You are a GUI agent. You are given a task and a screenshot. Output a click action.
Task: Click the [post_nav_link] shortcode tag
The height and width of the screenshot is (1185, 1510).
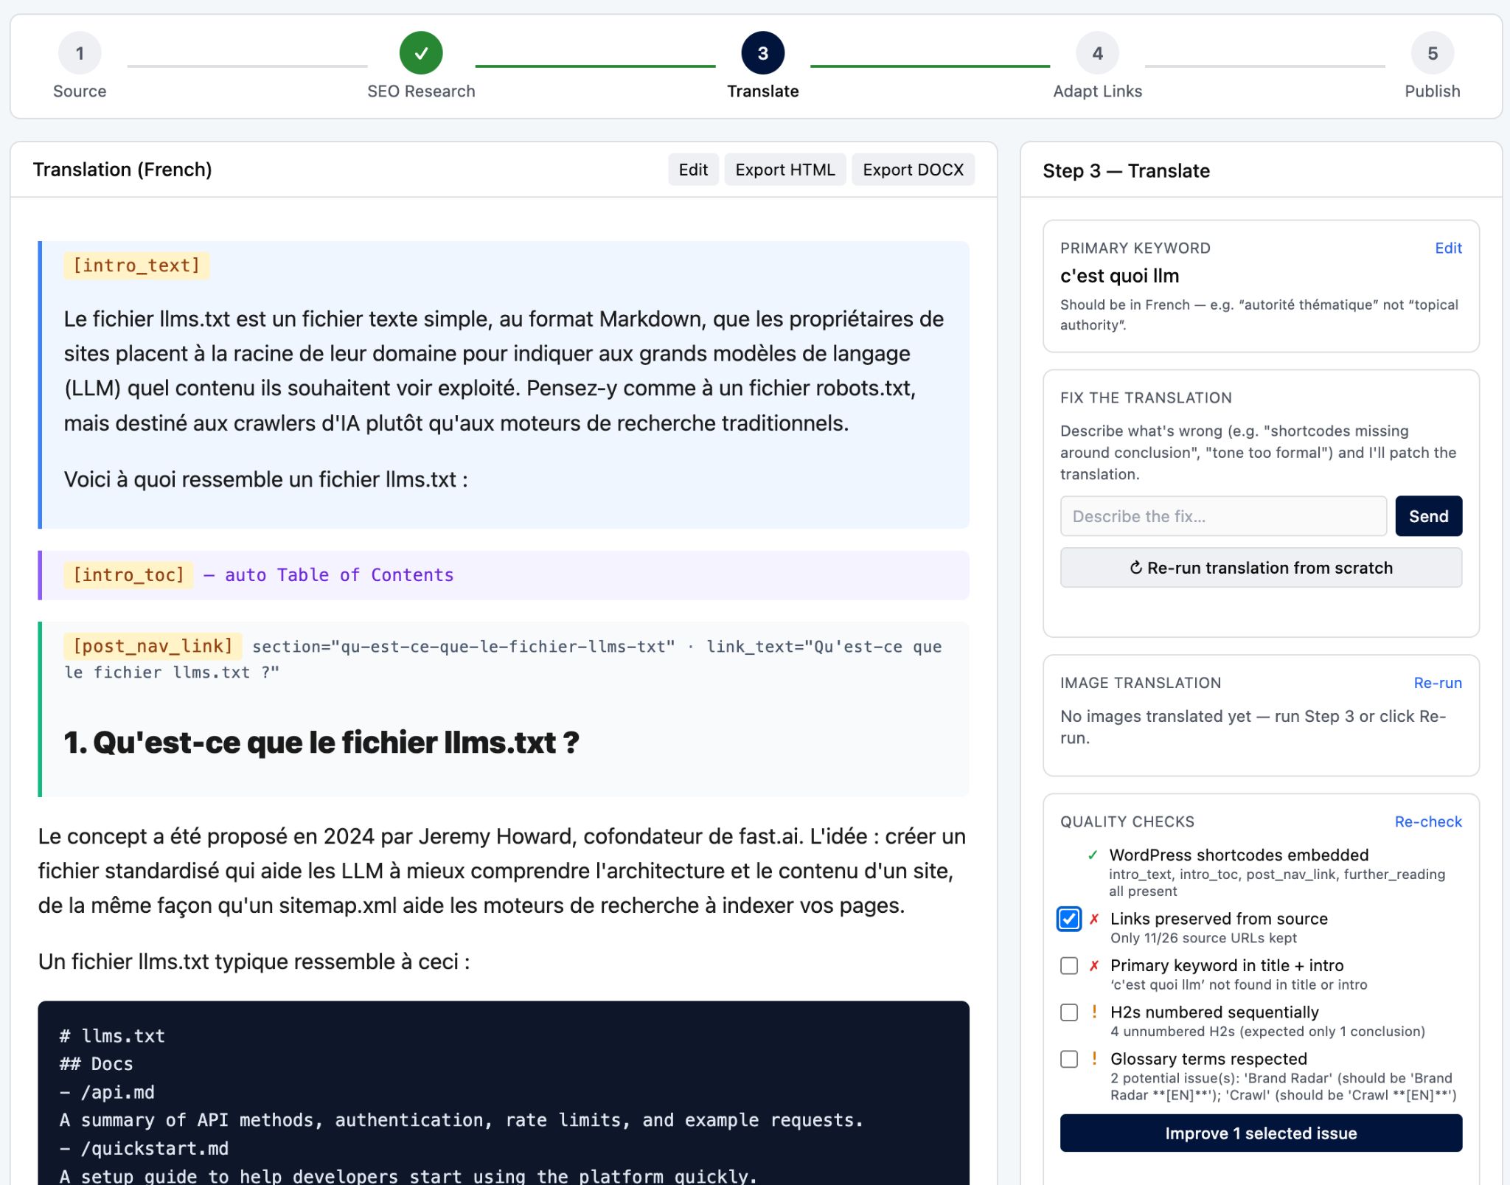153,646
